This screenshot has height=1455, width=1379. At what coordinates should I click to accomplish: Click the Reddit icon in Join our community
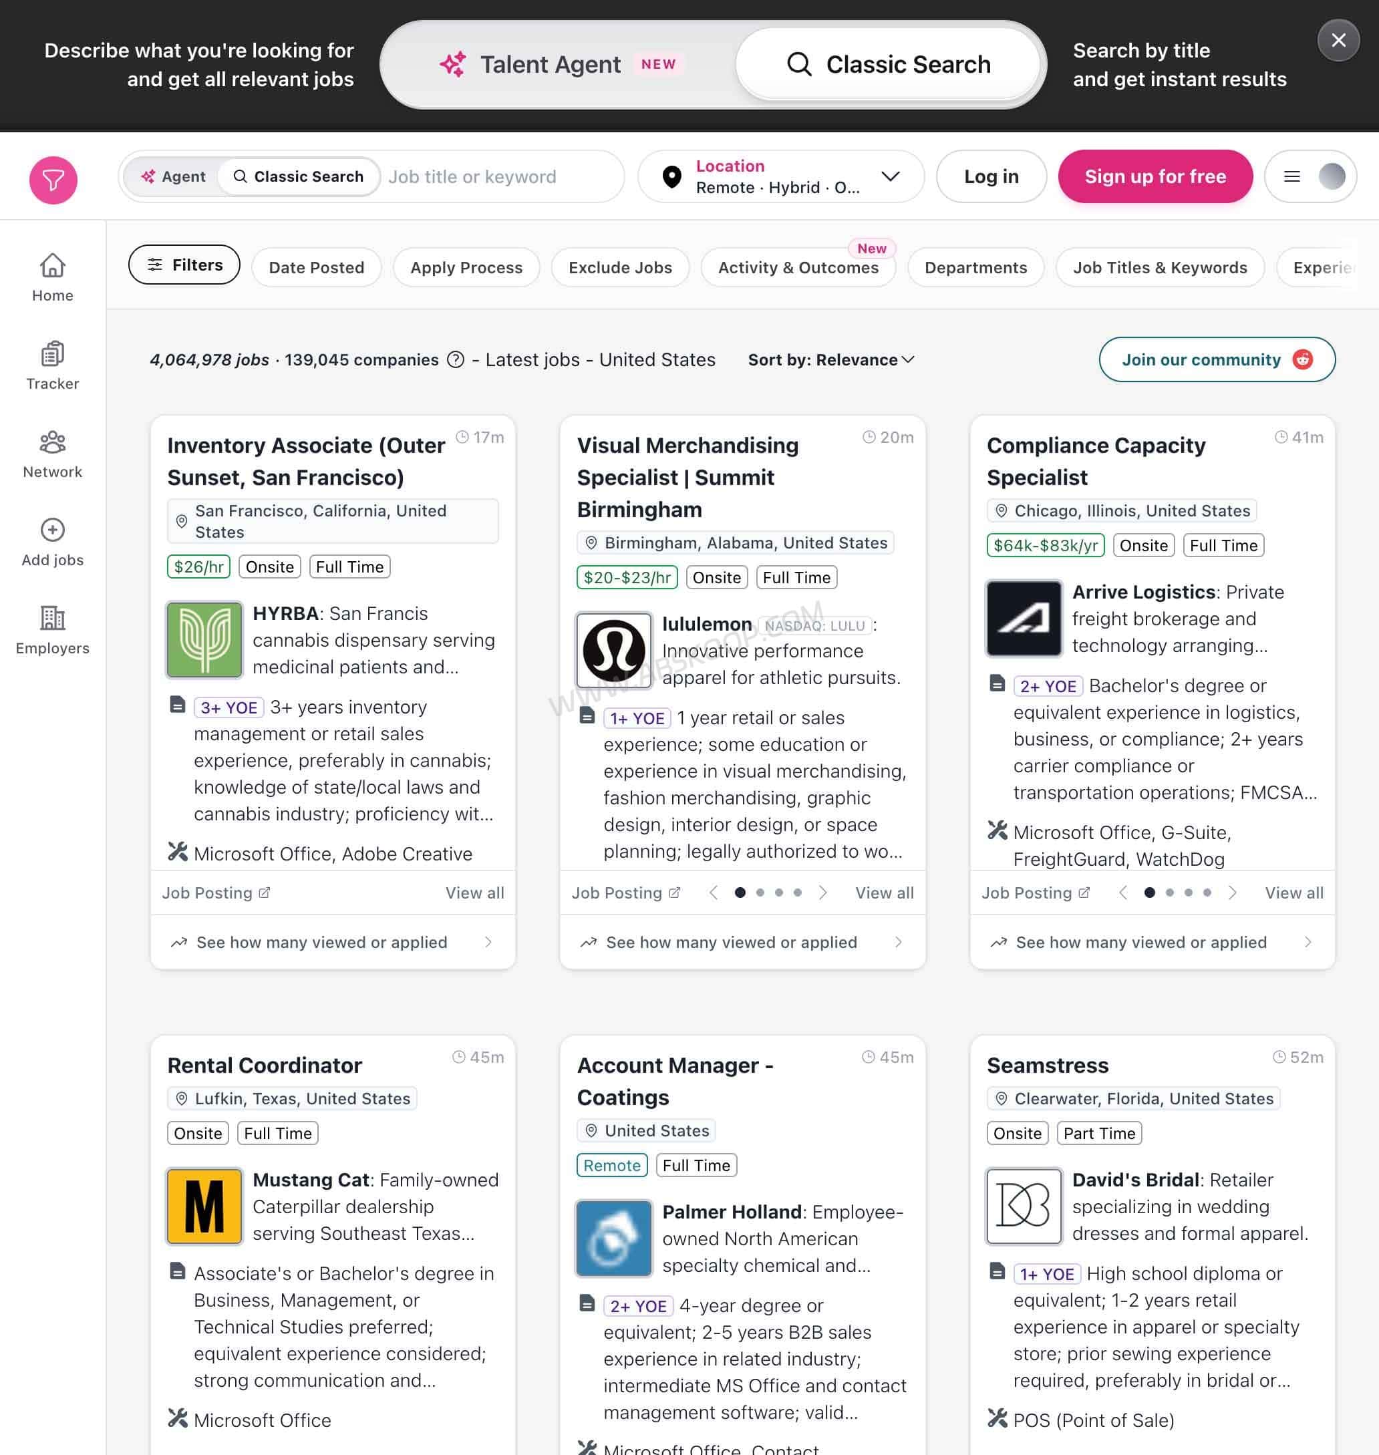(x=1301, y=359)
